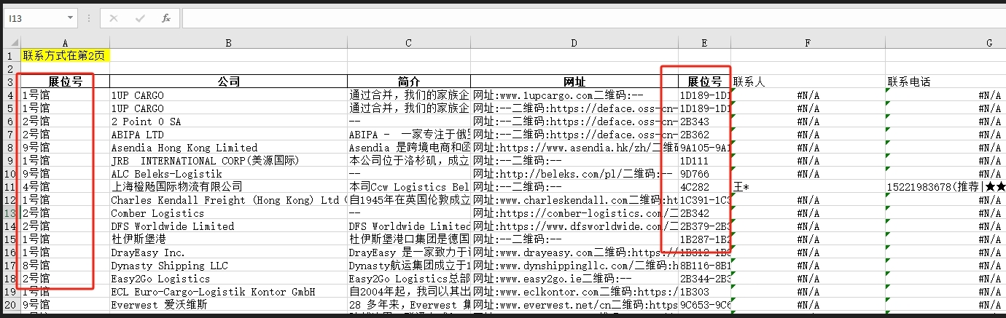This screenshot has width=1006, height=318.
Task: Select column A header
Action: pos(65,43)
